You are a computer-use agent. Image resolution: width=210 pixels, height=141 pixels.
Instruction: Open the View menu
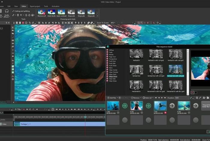pyautogui.click(x=16, y=6)
